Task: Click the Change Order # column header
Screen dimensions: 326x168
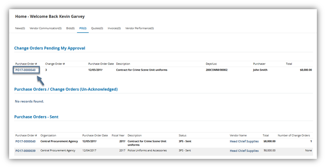Action: [x=55, y=64]
